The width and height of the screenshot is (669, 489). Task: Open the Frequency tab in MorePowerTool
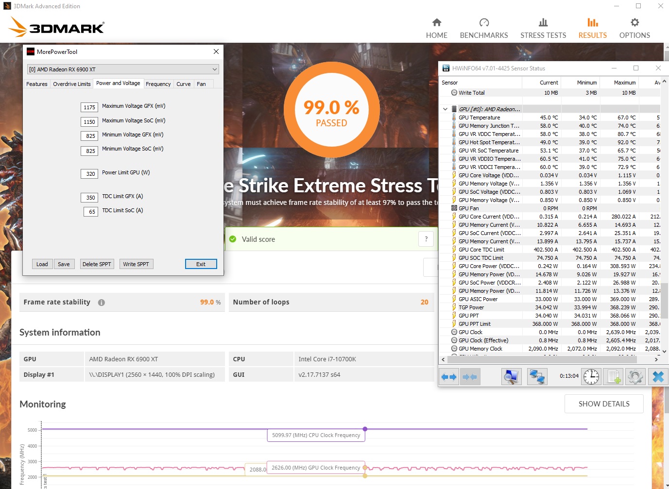[x=158, y=84]
